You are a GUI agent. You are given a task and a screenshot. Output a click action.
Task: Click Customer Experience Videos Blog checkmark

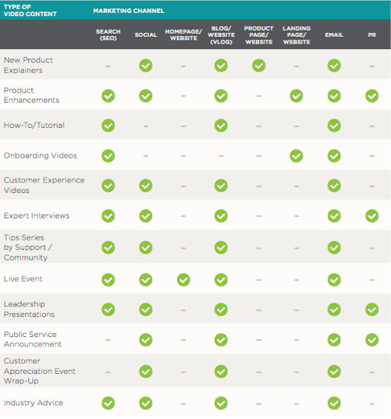[x=221, y=185]
